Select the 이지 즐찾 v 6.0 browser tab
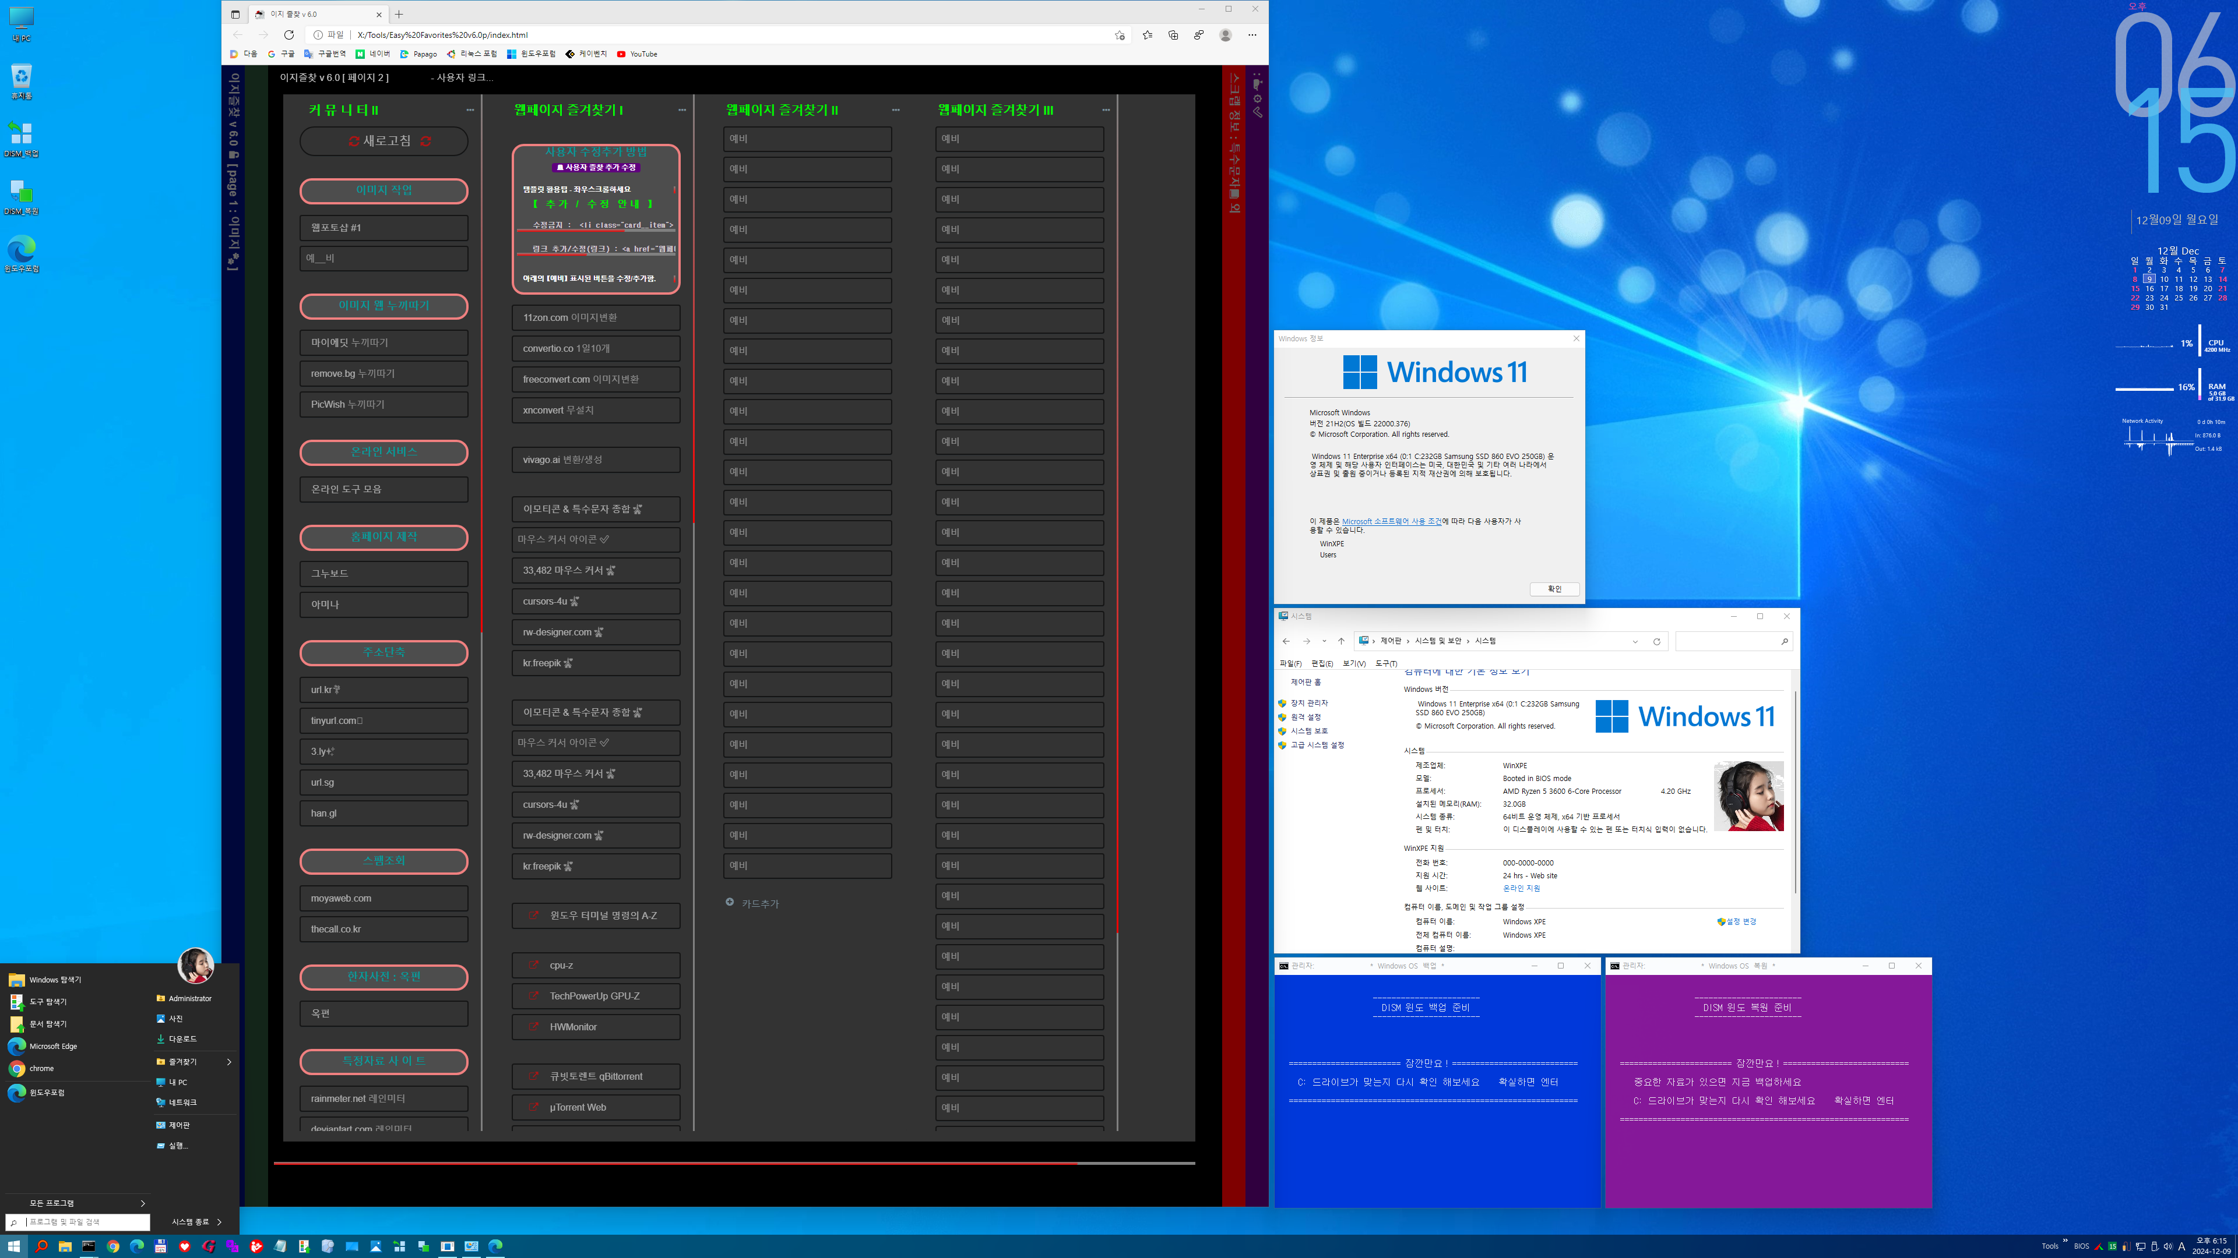Image resolution: width=2238 pixels, height=1258 pixels. point(318,14)
